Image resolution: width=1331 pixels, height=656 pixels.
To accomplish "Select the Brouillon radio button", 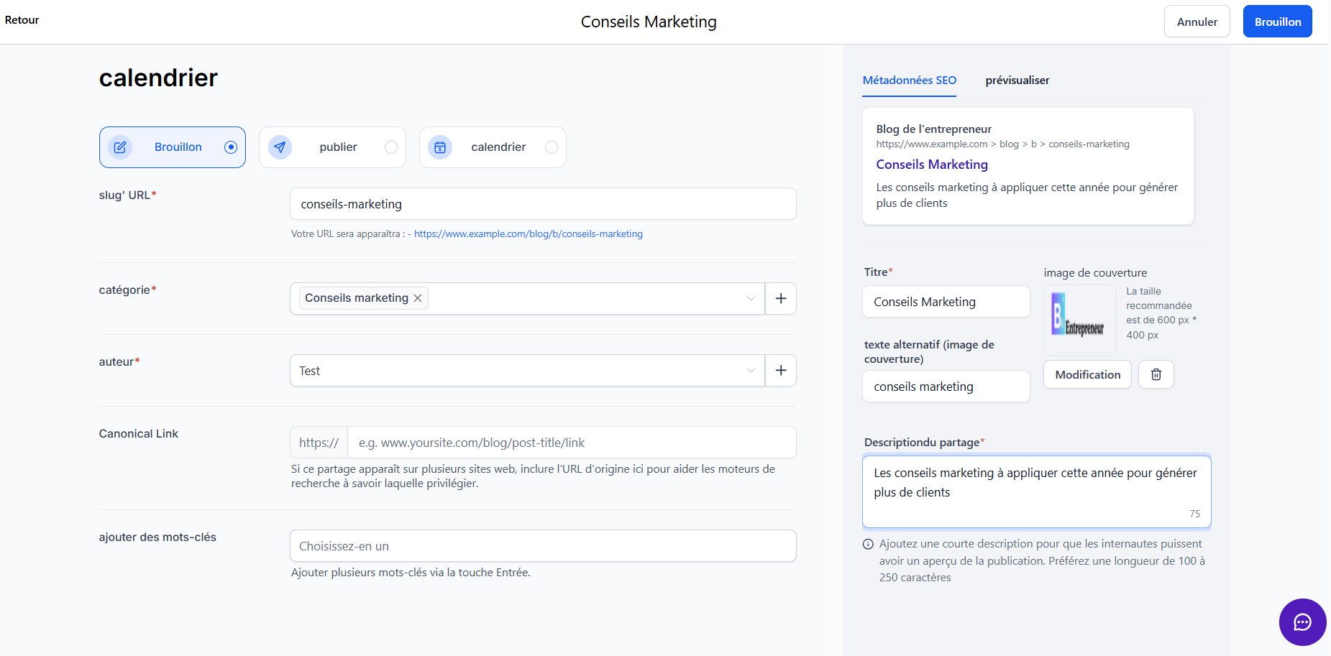I will [231, 147].
